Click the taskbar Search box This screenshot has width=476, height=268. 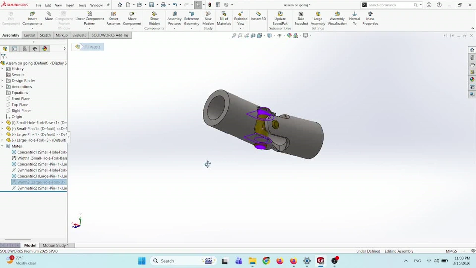tap(183, 261)
